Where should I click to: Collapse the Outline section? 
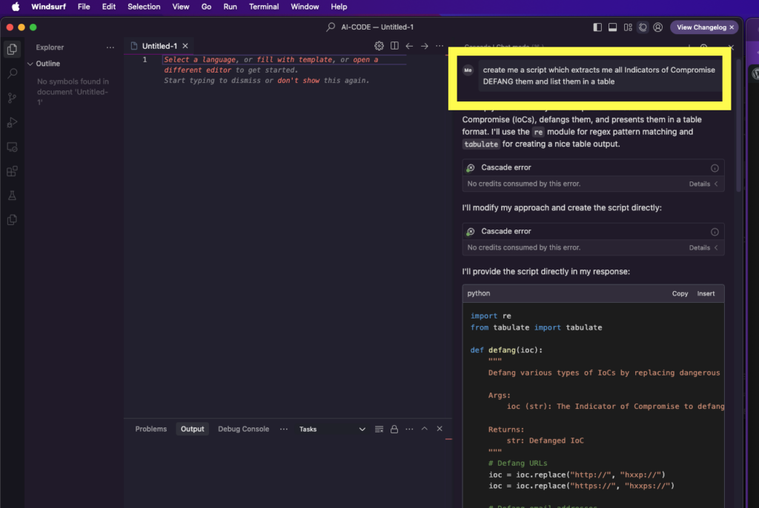30,64
